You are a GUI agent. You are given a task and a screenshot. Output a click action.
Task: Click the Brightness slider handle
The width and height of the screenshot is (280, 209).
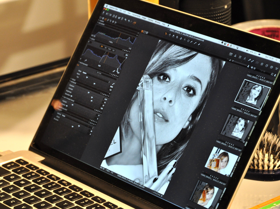[x=89, y=92]
